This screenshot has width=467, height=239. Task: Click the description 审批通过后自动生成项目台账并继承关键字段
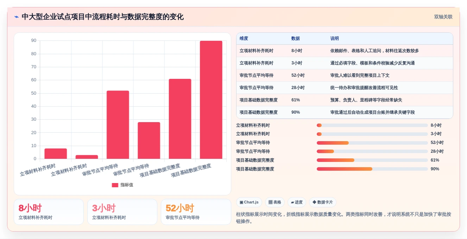click(x=373, y=112)
